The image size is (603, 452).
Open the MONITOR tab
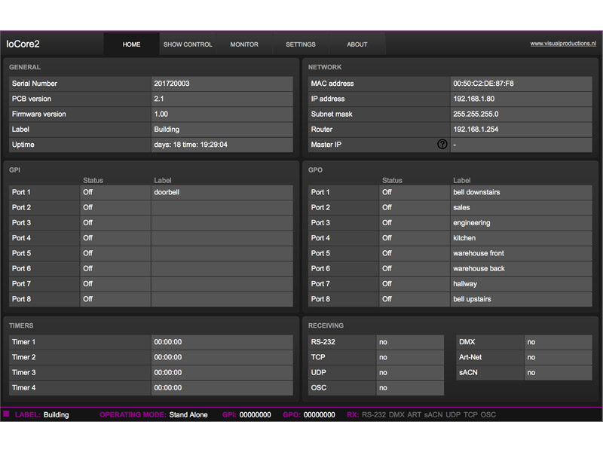[244, 44]
